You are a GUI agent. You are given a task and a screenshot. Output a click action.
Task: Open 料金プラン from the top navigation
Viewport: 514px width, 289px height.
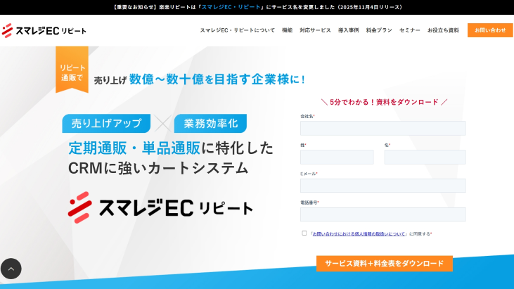[x=379, y=30]
